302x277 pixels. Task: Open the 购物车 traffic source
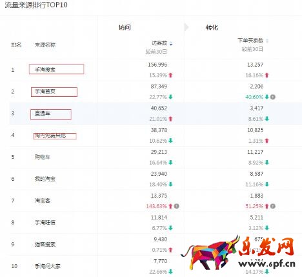point(43,157)
